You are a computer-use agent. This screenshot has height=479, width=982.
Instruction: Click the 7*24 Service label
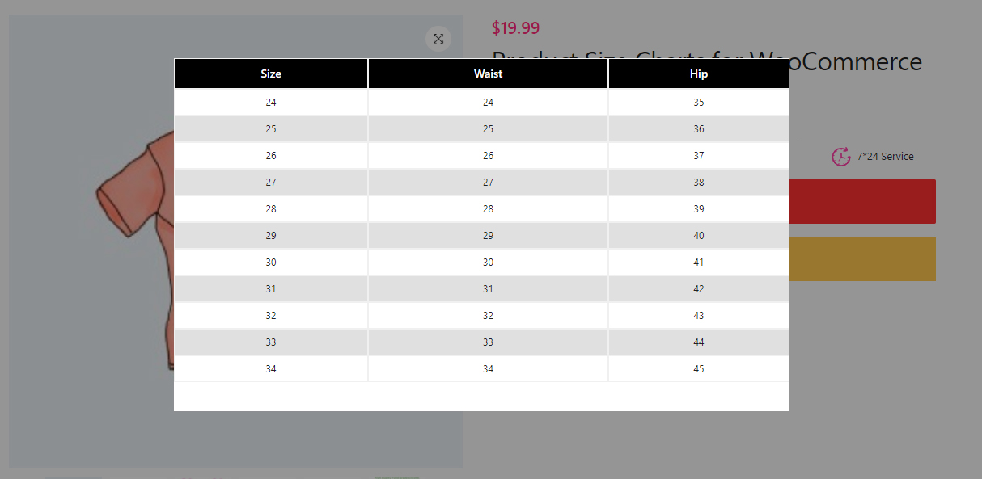click(x=885, y=157)
